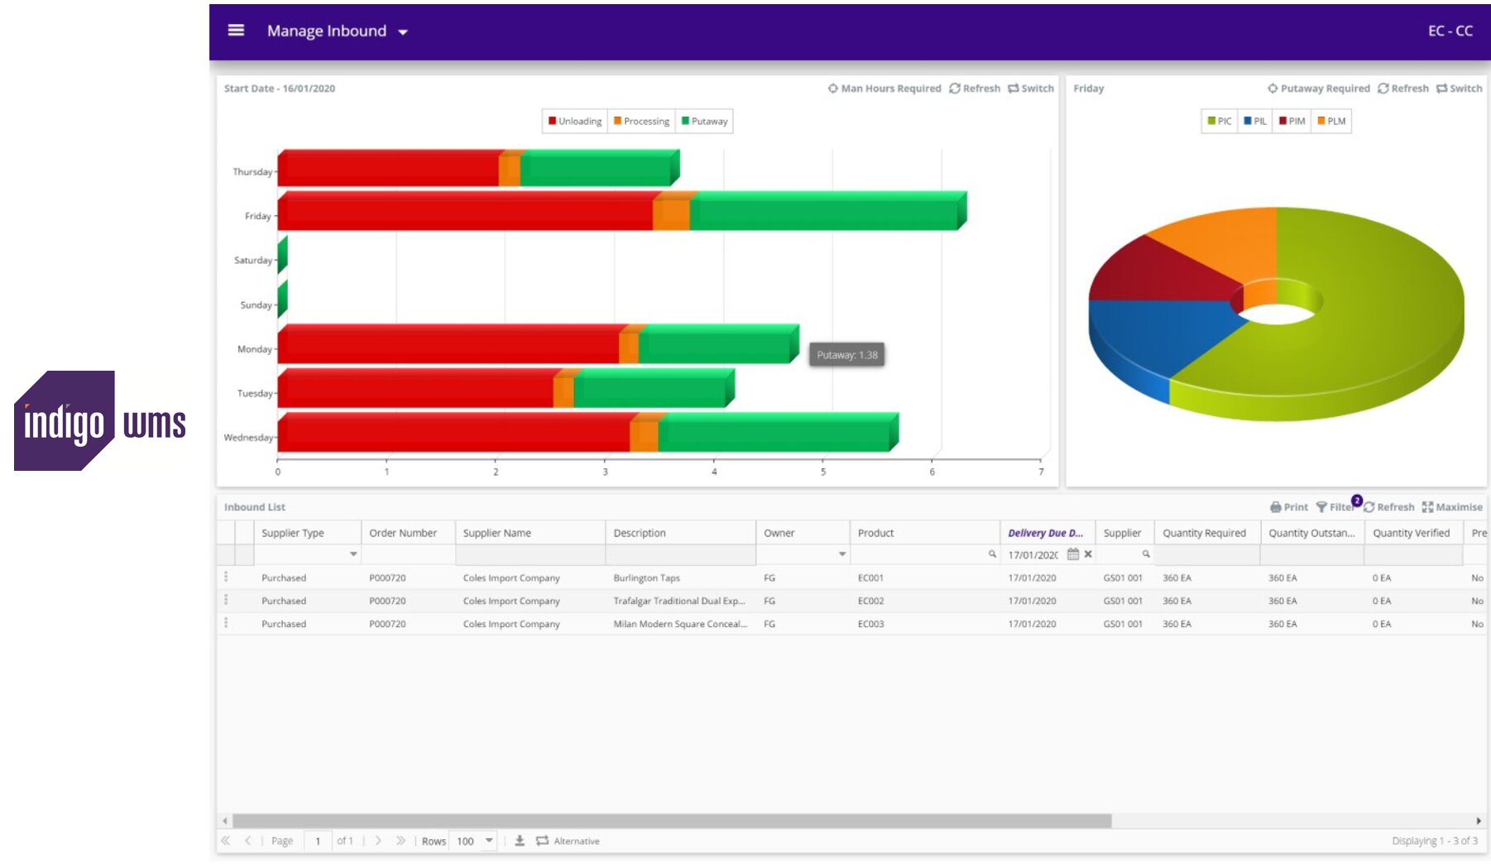
Task: Open the Inbound List filter
Action: (1334, 507)
